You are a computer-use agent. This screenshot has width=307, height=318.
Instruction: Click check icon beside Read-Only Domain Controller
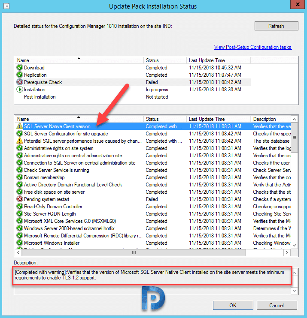point(19,207)
